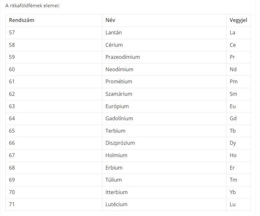Click the atomic number 65 cell
This screenshot has height=216, width=260.
12,131
